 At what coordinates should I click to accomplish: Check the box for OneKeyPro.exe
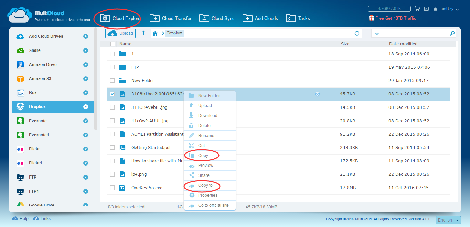click(112, 188)
